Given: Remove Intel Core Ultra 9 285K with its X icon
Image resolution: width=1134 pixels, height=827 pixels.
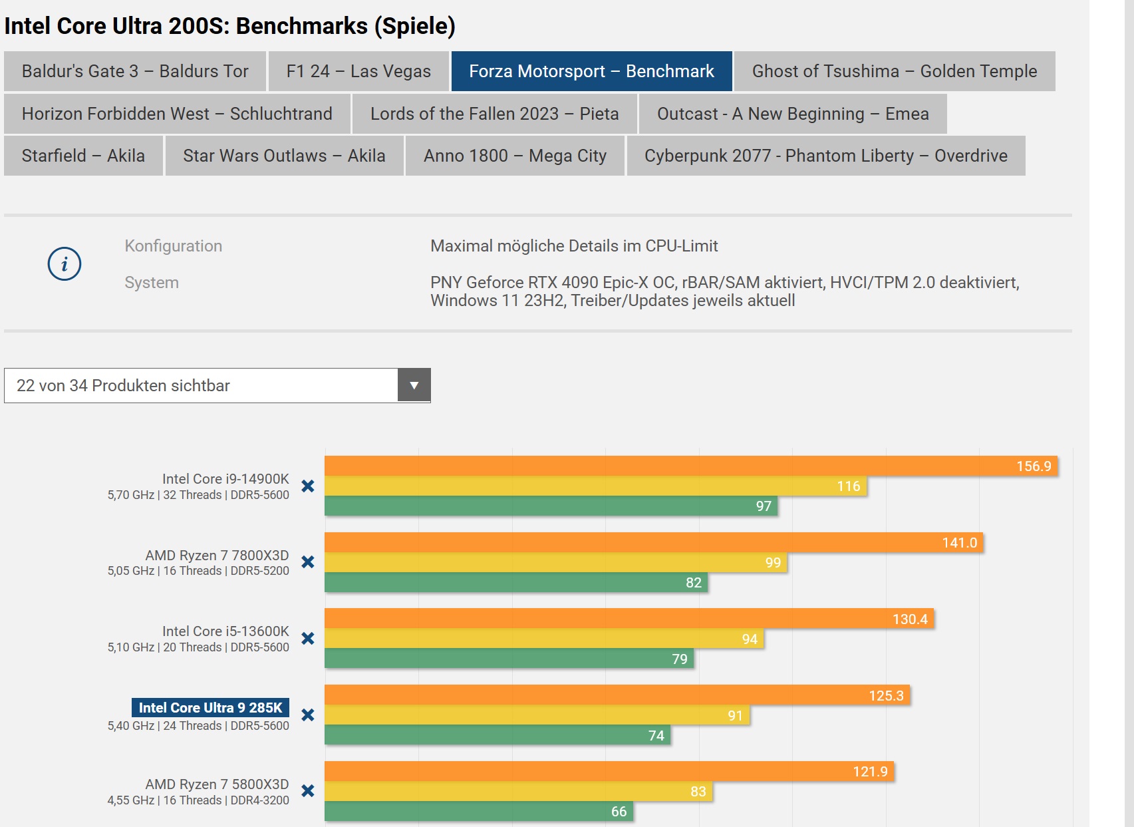Looking at the screenshot, I should 307,715.
